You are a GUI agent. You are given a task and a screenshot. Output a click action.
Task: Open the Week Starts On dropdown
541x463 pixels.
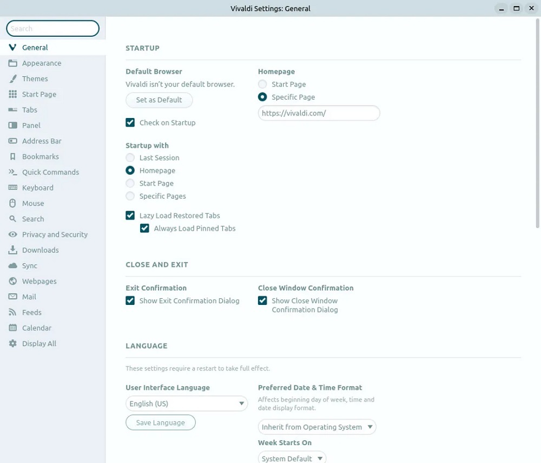tap(292, 458)
